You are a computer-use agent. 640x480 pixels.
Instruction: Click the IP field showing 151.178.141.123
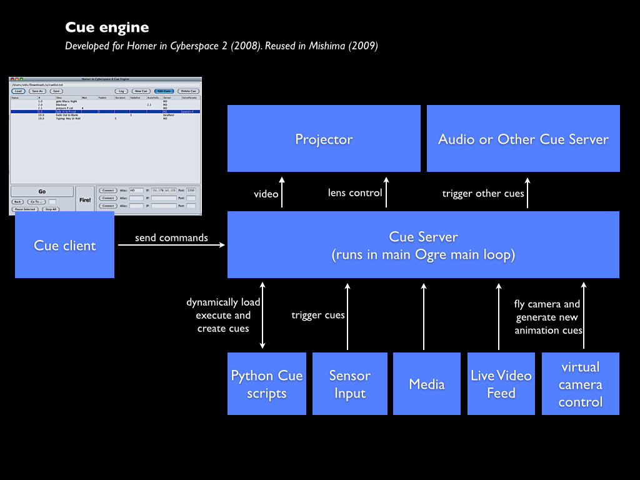(x=164, y=190)
